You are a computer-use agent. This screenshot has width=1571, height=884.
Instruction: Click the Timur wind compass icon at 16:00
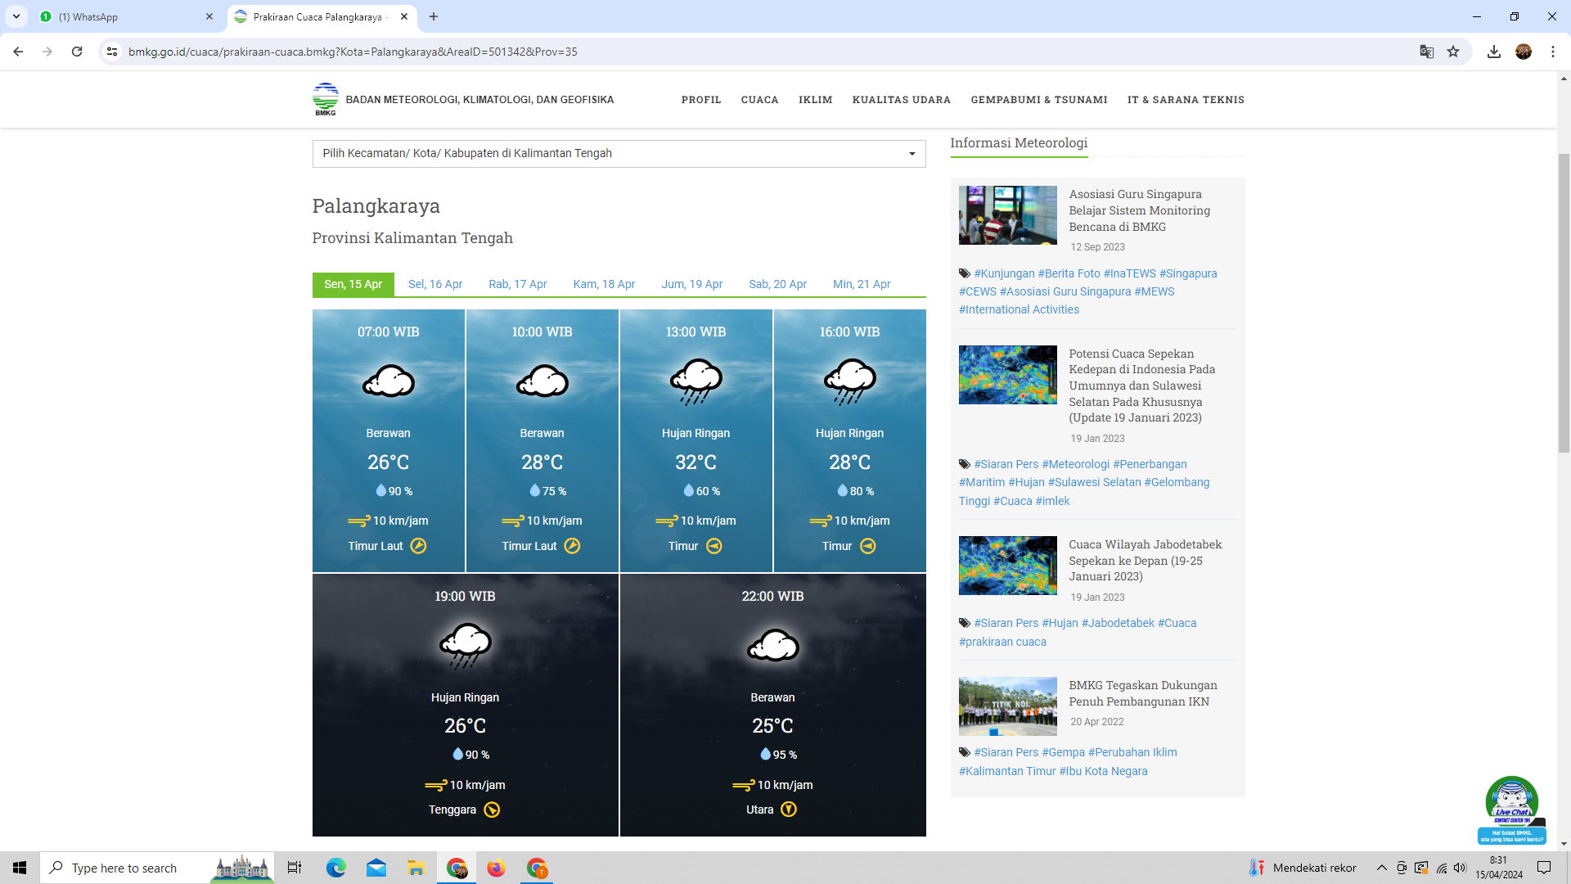[868, 546]
